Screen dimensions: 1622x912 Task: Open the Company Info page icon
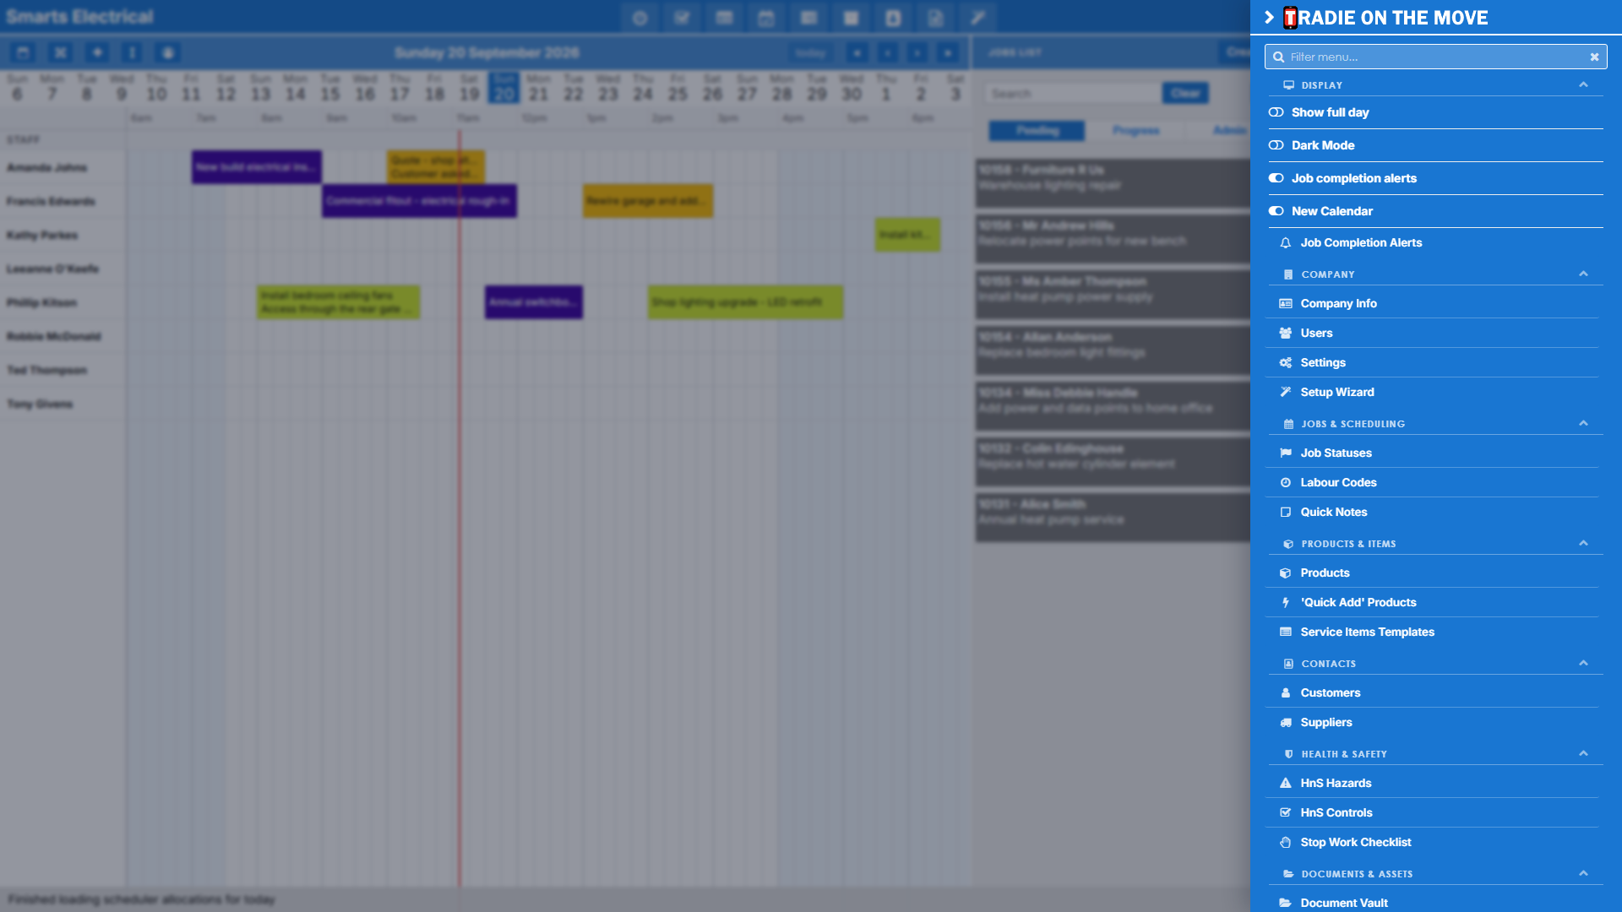pyautogui.click(x=1286, y=303)
